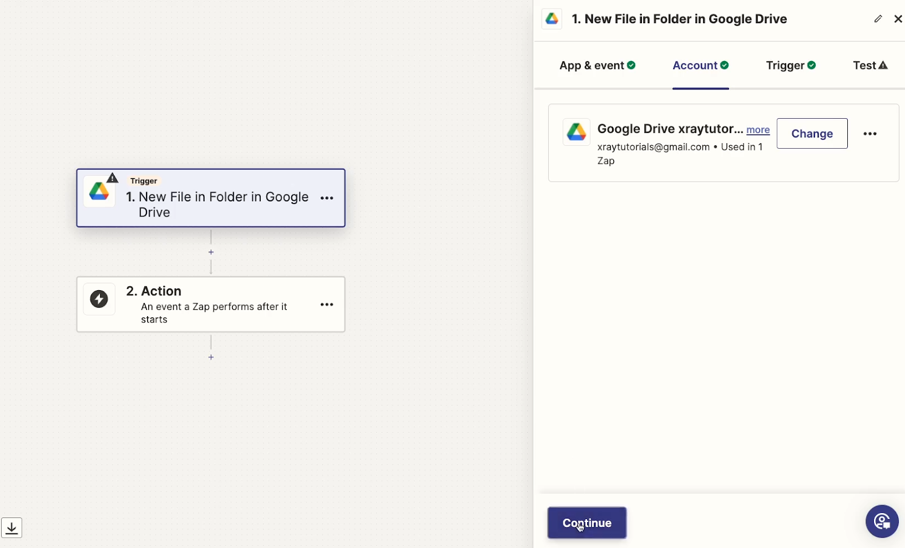Click the Trigger label badge on step 1

[x=144, y=181]
